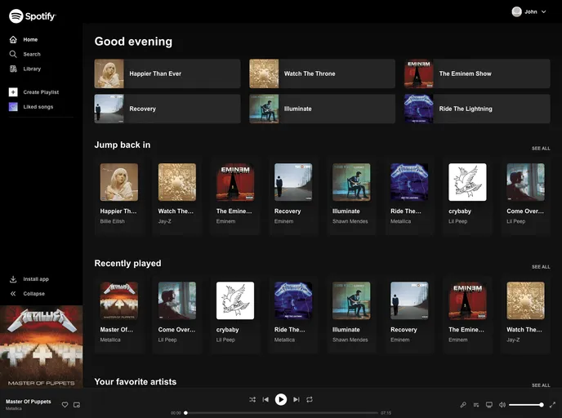Click Create Playlist plus icon
The width and height of the screenshot is (562, 418).
pos(13,92)
